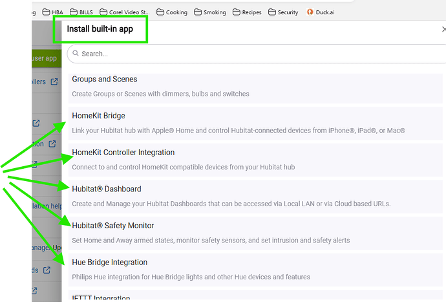The image size is (446, 302).
Task: Open the Duck.ai bookmark
Action: (321, 12)
